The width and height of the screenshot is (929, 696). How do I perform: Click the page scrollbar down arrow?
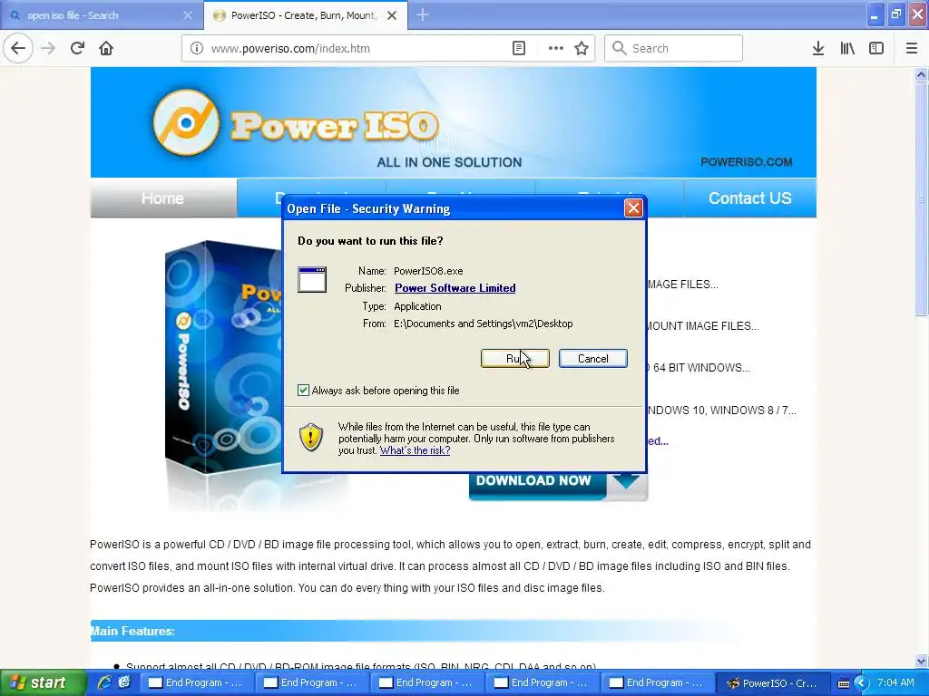click(921, 661)
